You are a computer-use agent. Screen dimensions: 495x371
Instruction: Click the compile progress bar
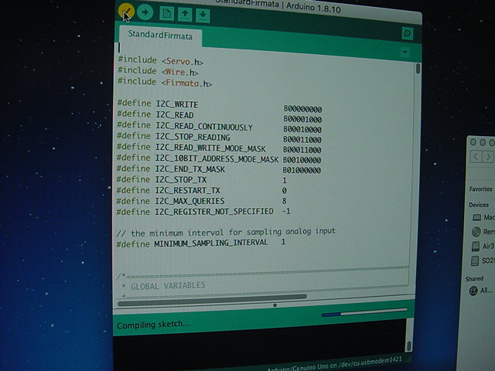(364, 312)
